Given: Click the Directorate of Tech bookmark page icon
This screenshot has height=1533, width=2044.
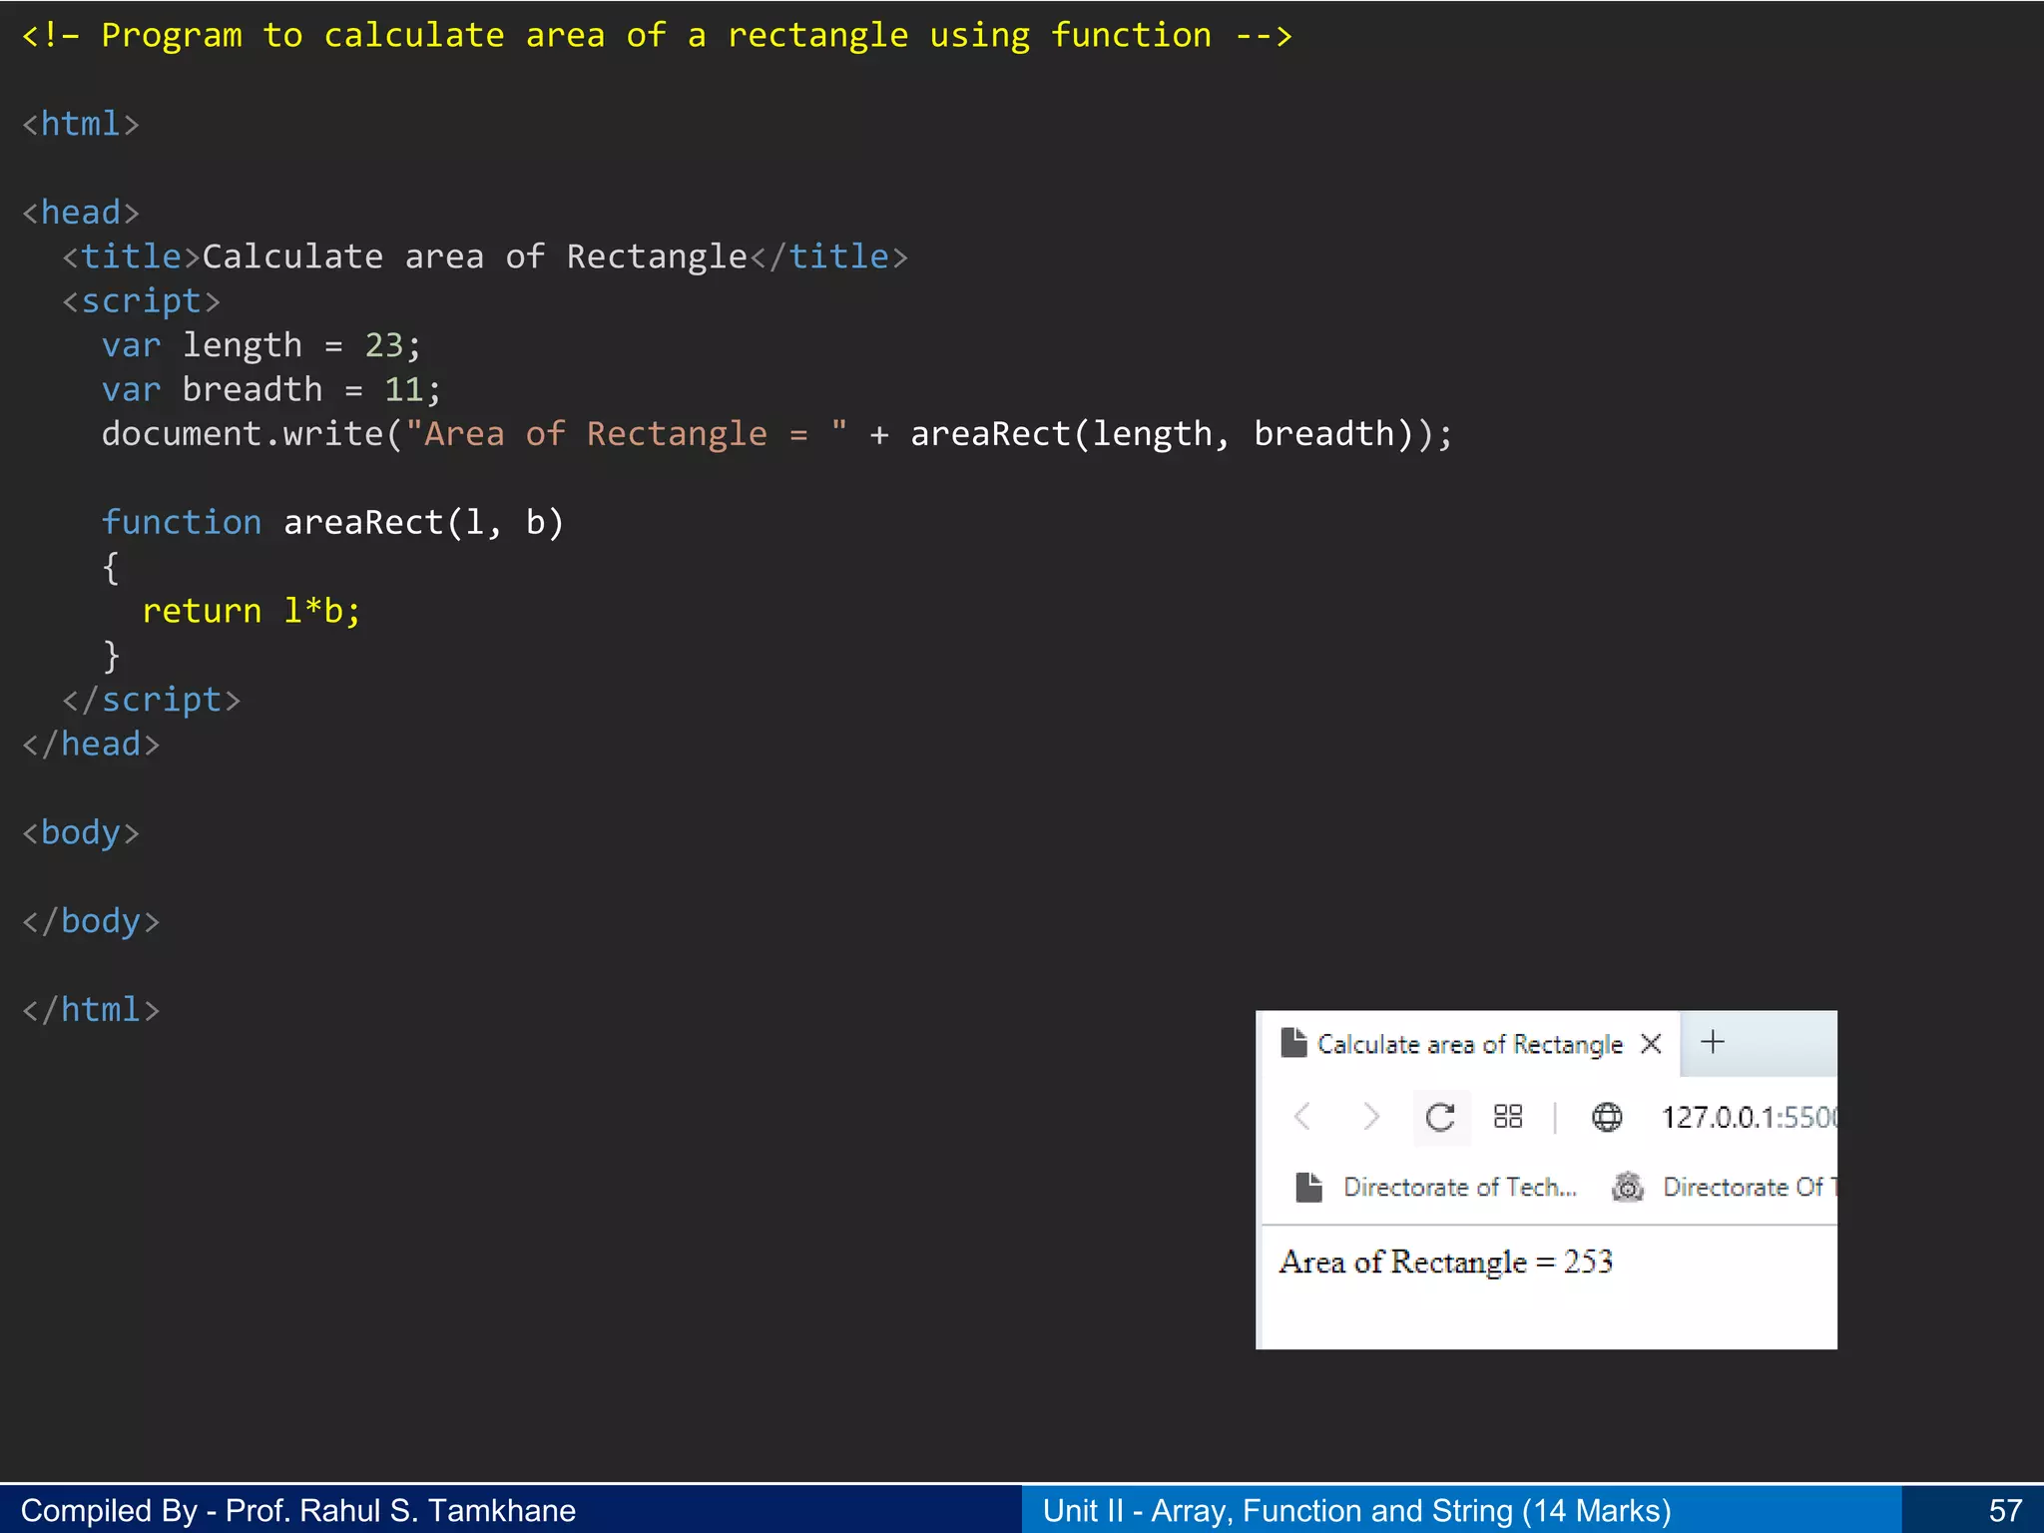Looking at the screenshot, I should point(1308,1187).
